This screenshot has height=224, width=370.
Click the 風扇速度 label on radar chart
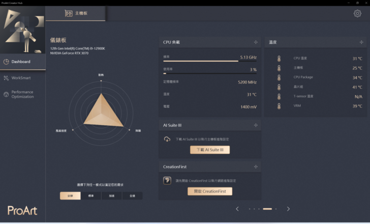[61, 131]
